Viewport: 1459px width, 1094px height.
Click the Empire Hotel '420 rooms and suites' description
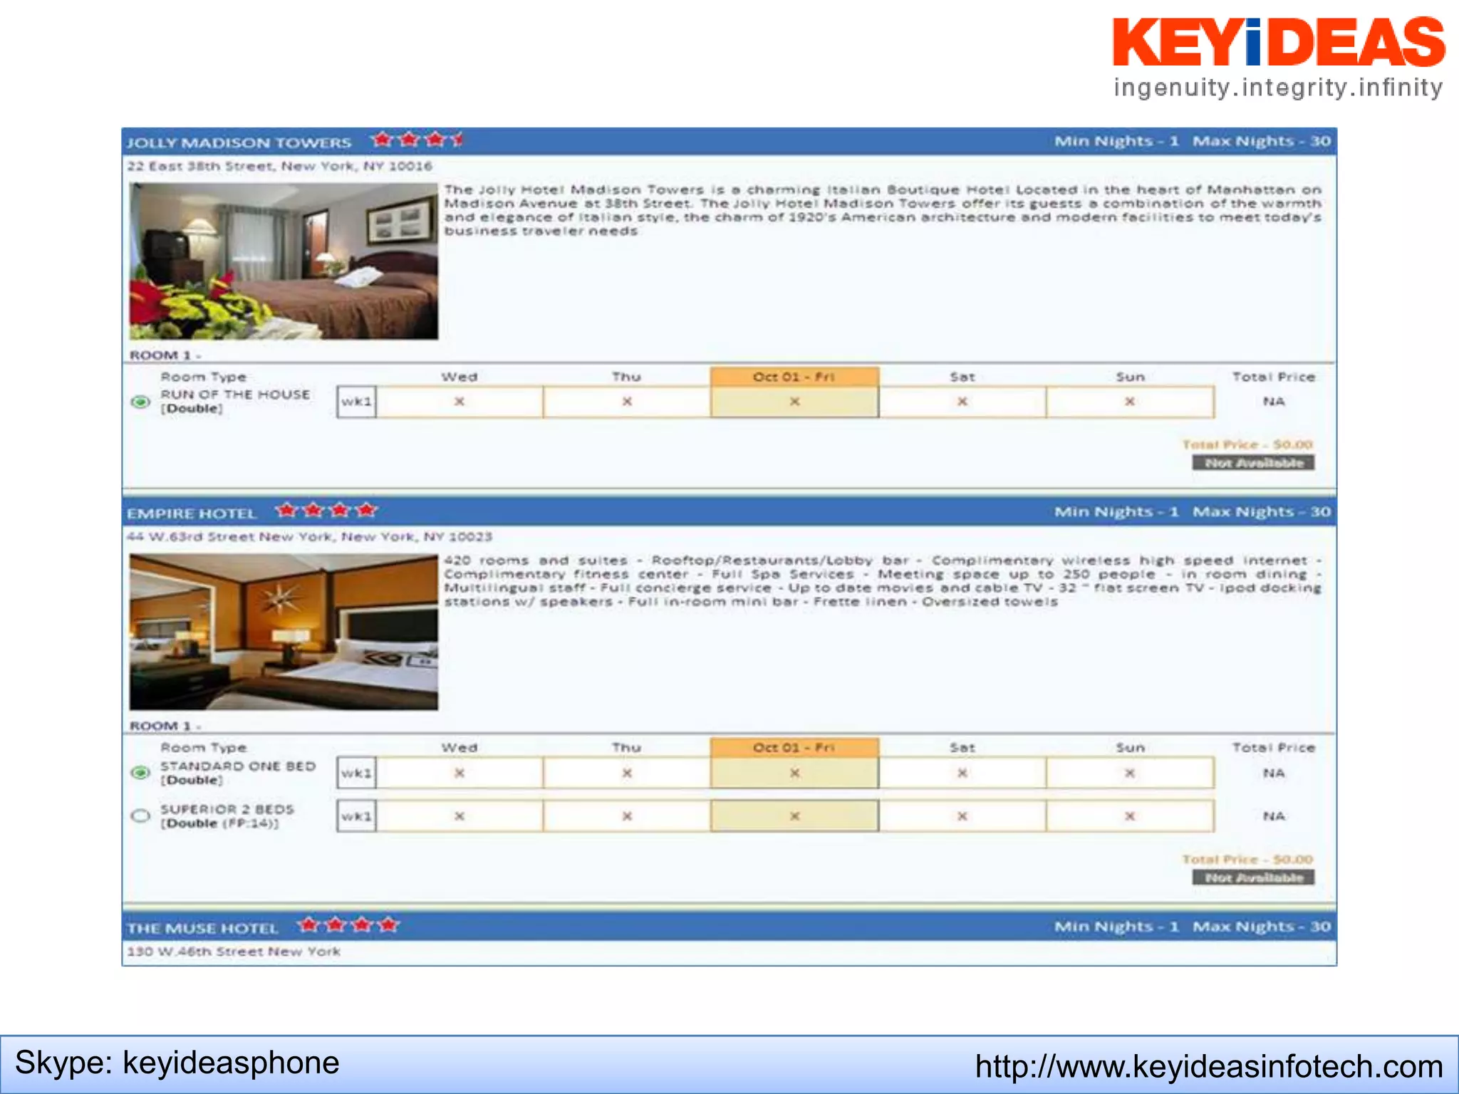coord(883,581)
